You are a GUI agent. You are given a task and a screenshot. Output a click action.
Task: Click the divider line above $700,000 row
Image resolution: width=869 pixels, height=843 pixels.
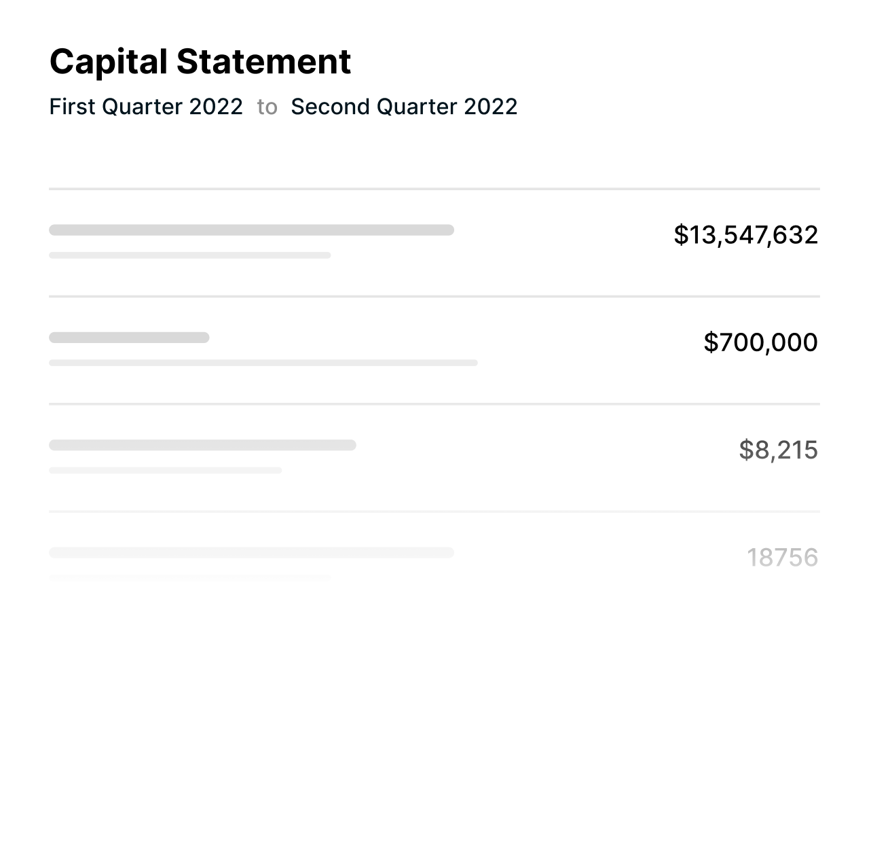click(x=434, y=296)
